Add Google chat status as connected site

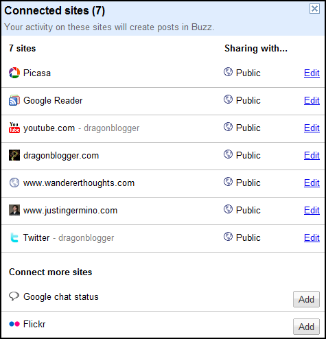[306, 299]
